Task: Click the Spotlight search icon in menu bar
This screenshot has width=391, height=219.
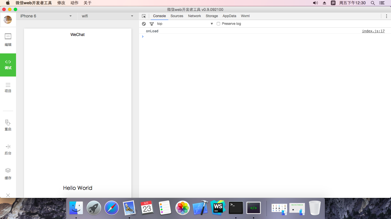Action: click(x=373, y=3)
